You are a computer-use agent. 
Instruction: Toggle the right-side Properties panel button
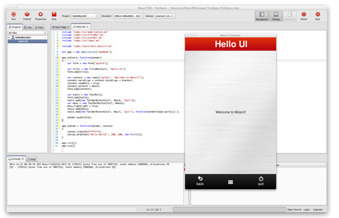tap(289, 16)
